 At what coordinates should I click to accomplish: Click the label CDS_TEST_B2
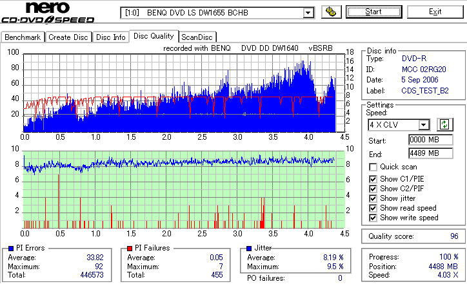(x=425, y=91)
